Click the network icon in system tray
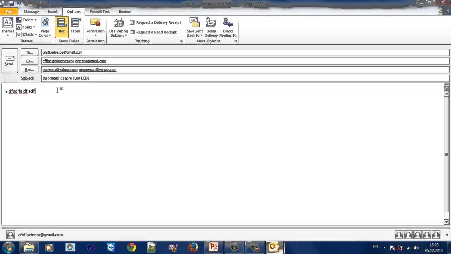The height and width of the screenshot is (254, 451). coord(408,248)
